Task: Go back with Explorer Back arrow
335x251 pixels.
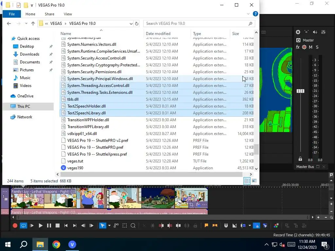Action: click(9, 24)
